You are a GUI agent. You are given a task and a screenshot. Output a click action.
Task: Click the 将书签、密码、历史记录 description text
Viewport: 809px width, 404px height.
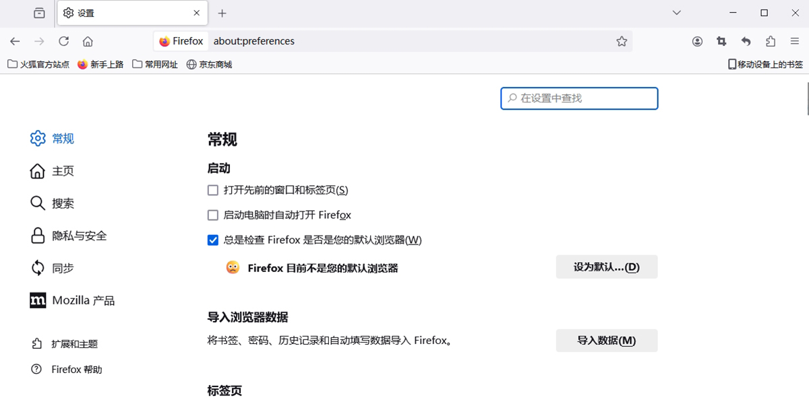[x=330, y=341]
